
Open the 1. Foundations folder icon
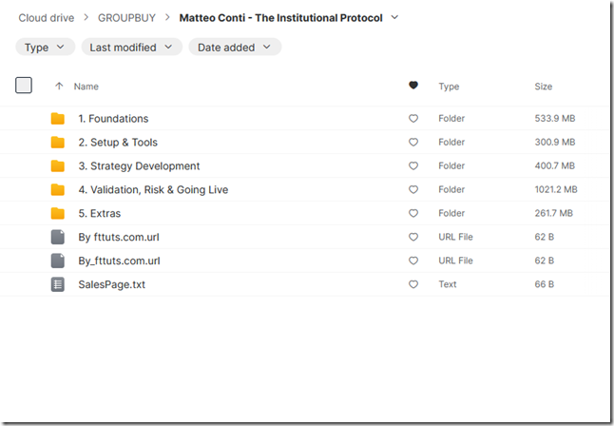pos(58,118)
